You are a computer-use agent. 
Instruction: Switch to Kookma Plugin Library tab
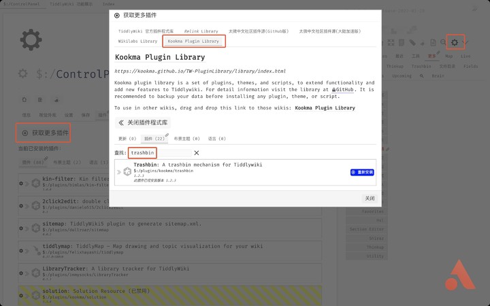click(x=193, y=41)
